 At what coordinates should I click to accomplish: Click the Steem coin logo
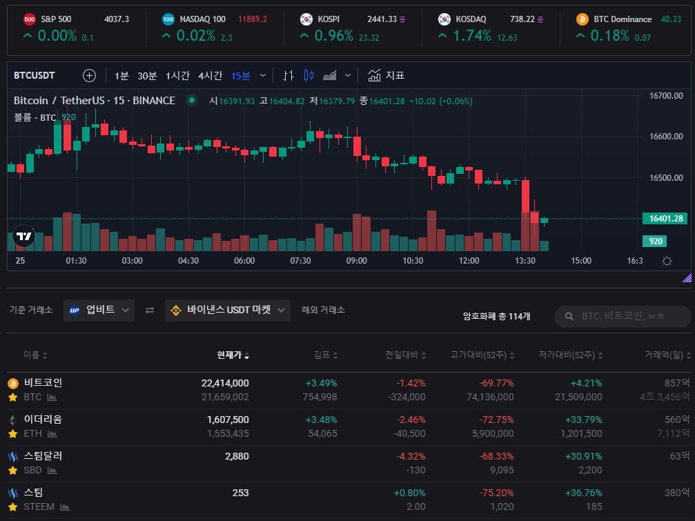point(13,493)
